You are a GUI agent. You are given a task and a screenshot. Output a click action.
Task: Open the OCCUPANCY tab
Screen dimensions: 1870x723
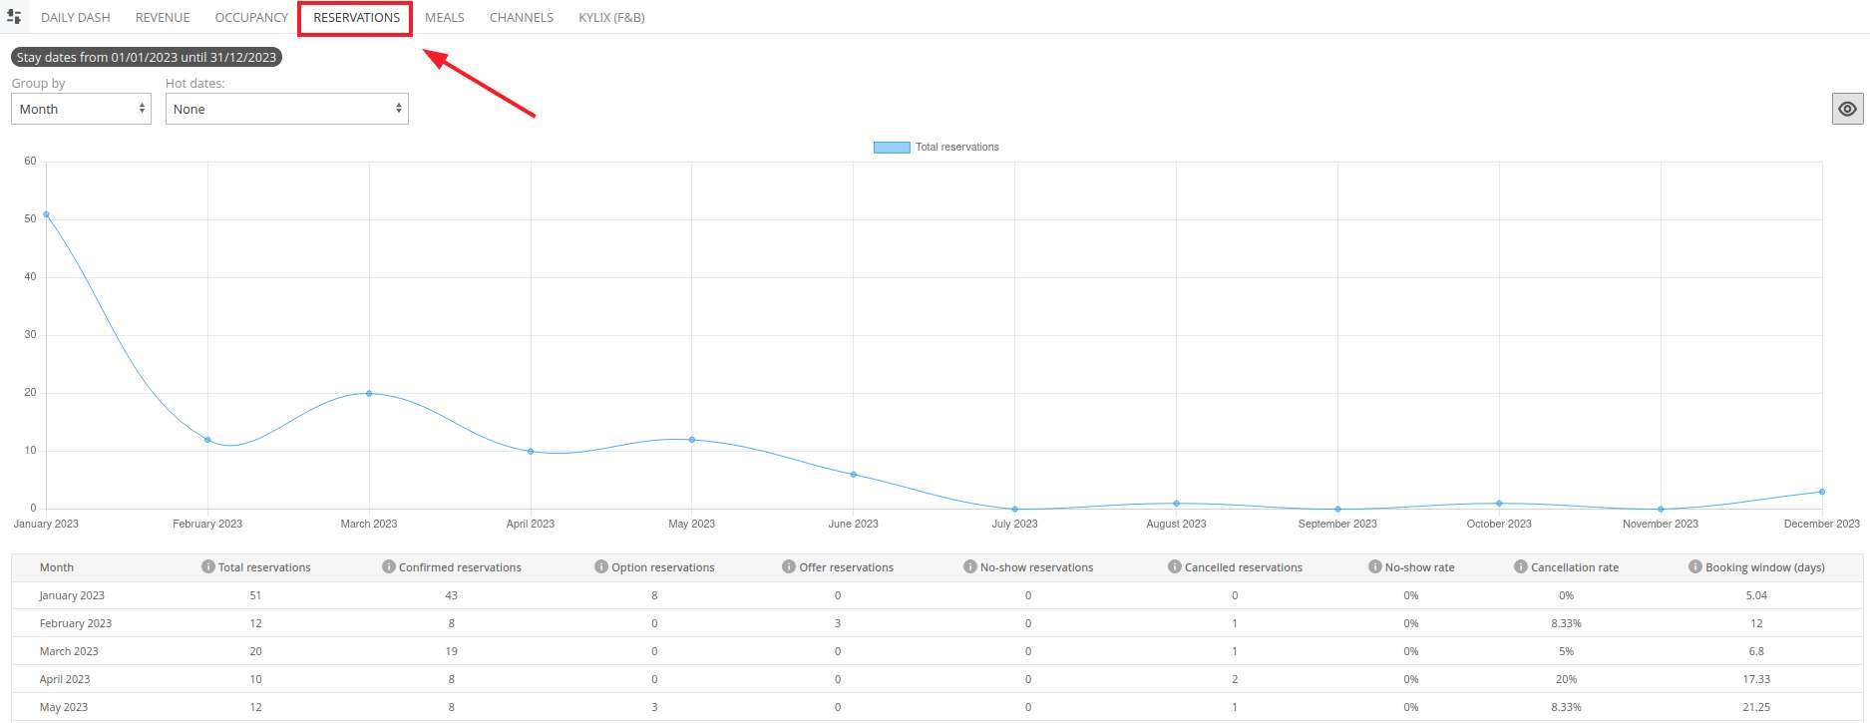[251, 17]
